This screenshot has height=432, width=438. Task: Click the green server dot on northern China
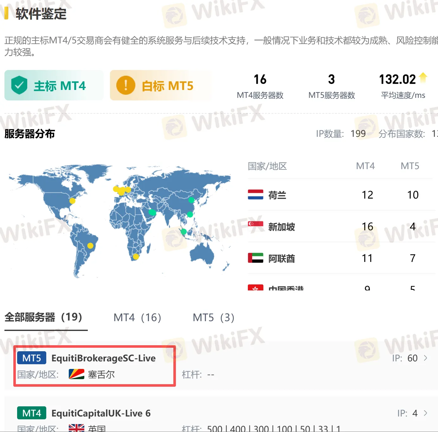(191, 200)
